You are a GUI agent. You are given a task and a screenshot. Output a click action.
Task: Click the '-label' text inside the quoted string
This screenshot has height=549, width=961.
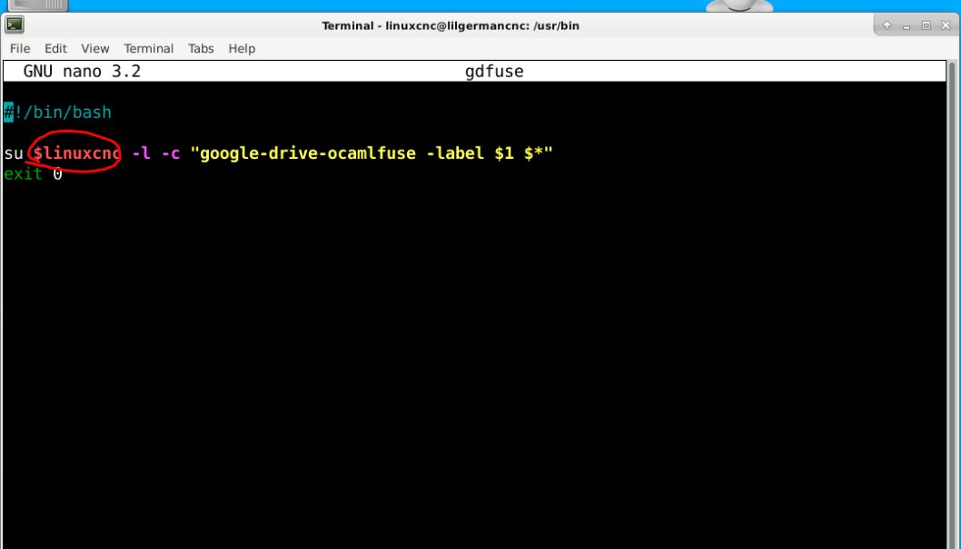455,153
